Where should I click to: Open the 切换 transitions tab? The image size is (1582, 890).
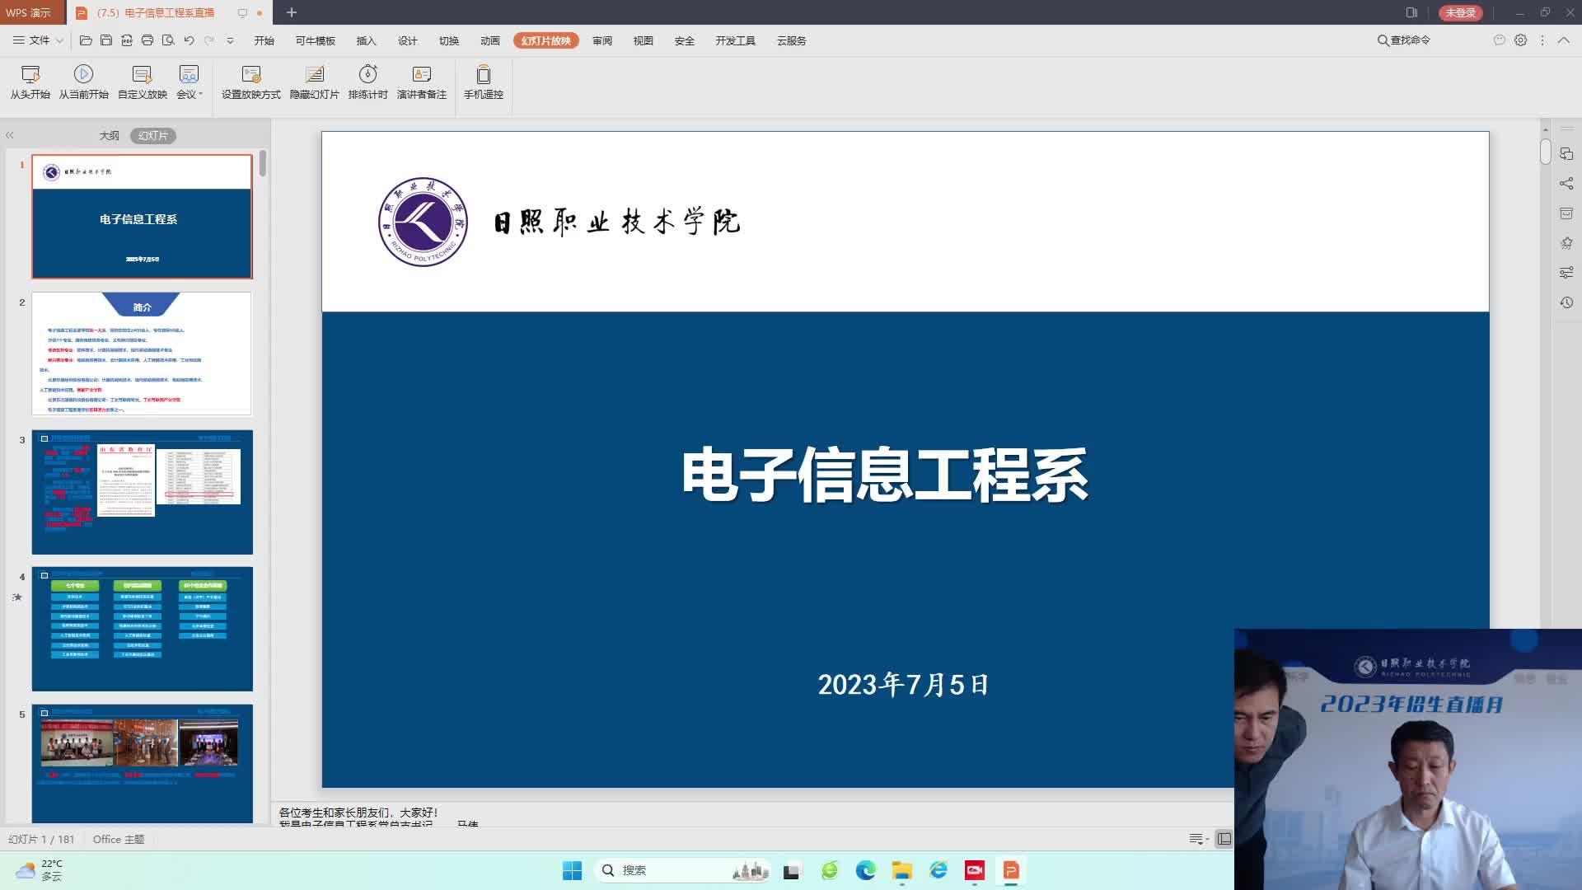(x=449, y=40)
